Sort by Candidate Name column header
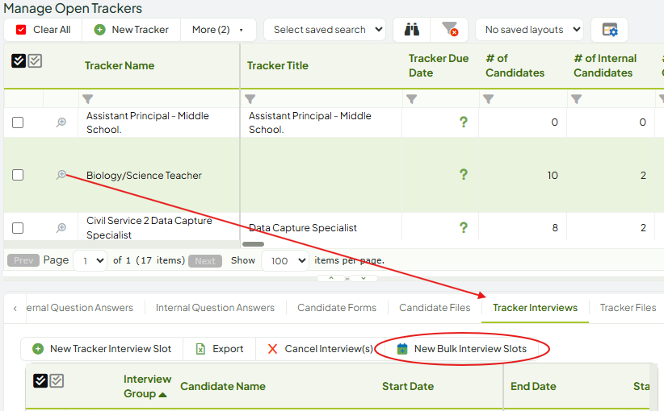This screenshot has height=411, width=664. 223,386
